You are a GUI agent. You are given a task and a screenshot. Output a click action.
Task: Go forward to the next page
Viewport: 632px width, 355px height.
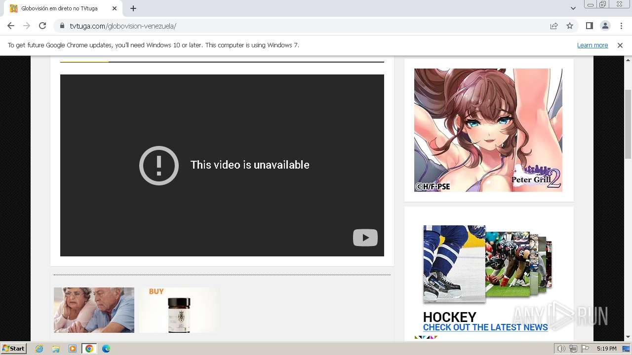[27, 26]
